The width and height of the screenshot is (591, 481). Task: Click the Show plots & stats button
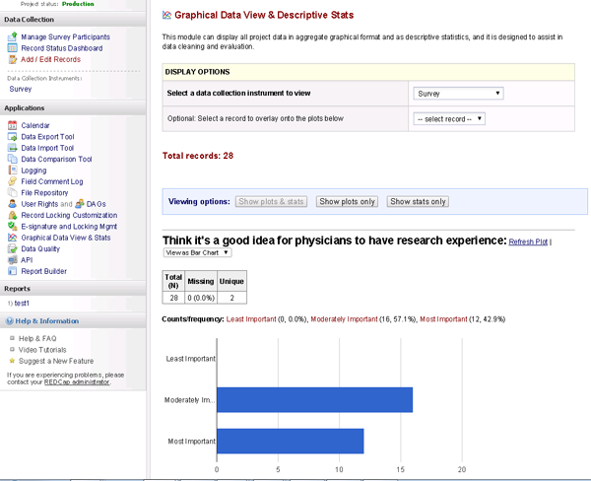[x=271, y=201]
